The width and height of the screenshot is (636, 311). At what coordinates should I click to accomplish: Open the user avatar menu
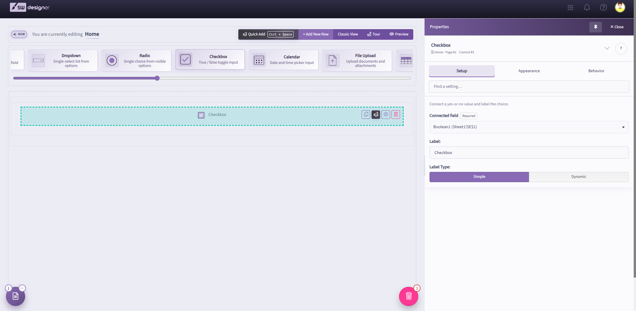(x=620, y=7)
